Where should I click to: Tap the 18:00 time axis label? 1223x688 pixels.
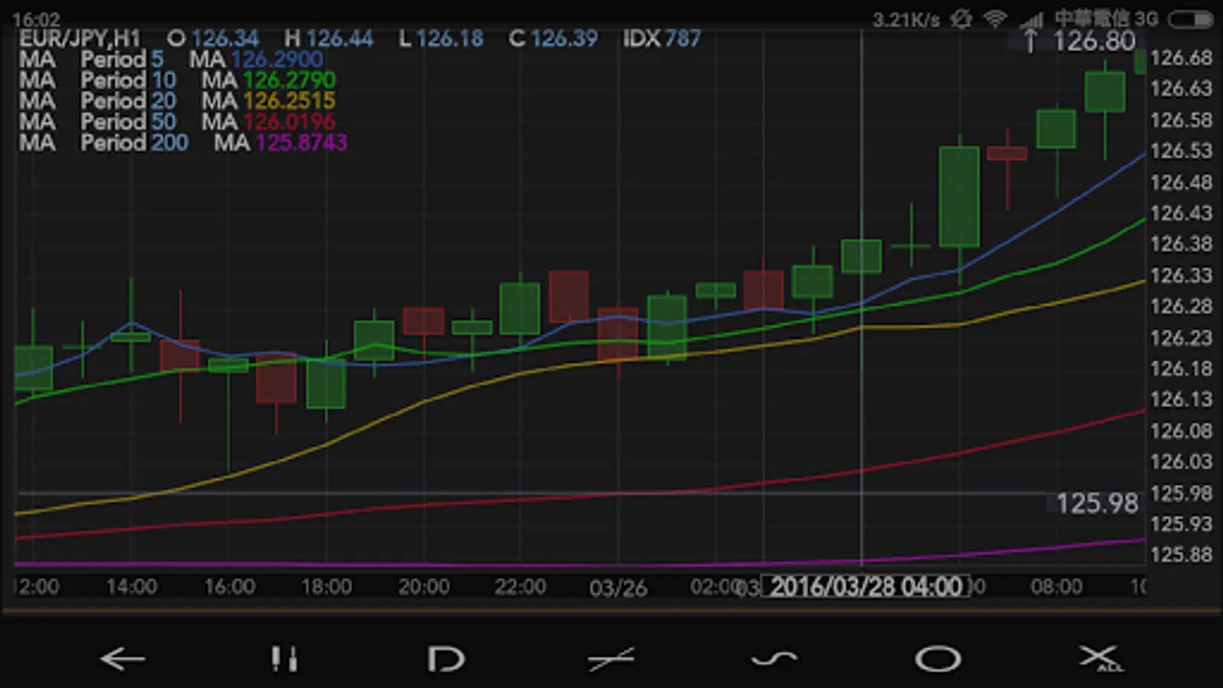[326, 586]
